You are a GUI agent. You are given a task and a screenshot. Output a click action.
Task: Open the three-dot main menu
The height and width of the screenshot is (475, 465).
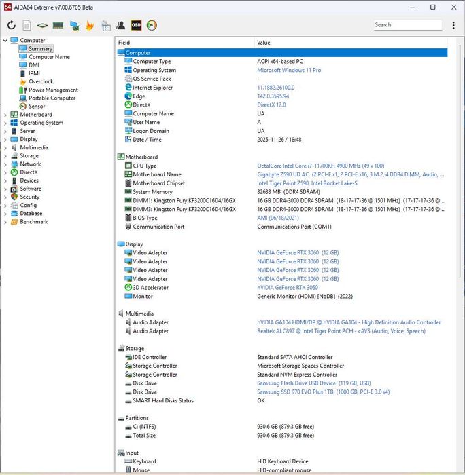[x=453, y=25]
